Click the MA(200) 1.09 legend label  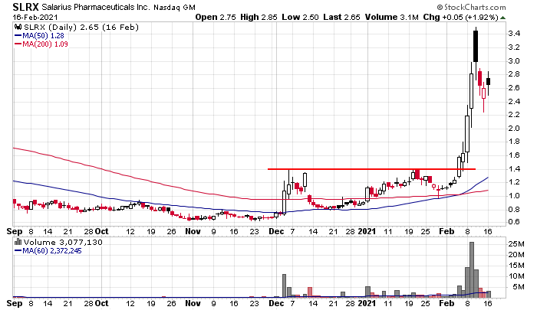tap(45, 44)
